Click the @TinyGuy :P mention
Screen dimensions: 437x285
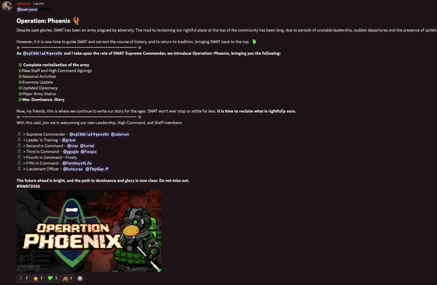coord(97,169)
